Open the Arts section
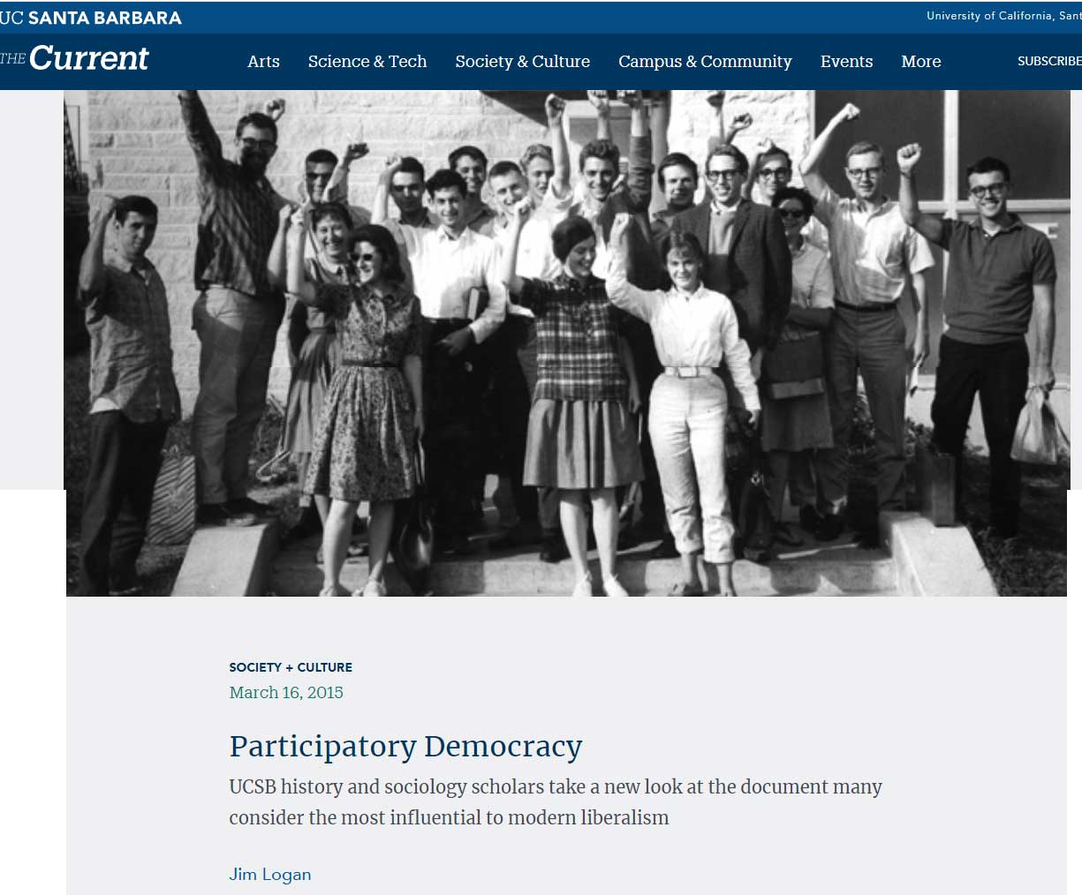Image resolution: width=1082 pixels, height=895 pixels. 263,62
